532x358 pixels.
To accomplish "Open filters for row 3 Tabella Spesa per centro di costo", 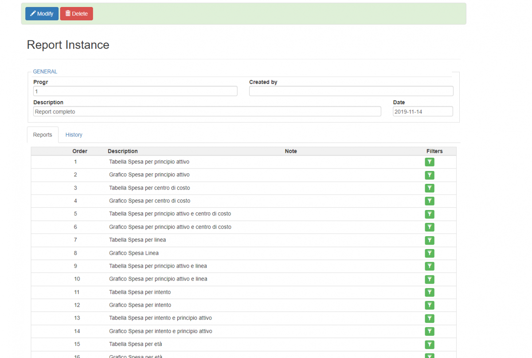I will click(429, 188).
